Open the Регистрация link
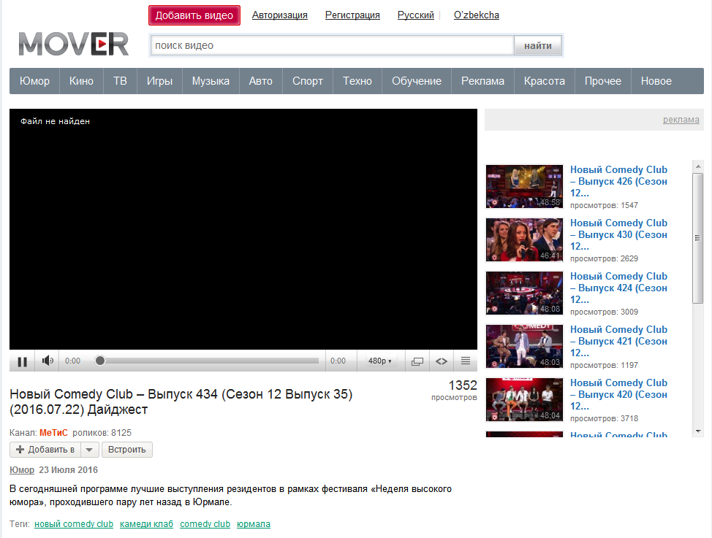 pos(352,15)
